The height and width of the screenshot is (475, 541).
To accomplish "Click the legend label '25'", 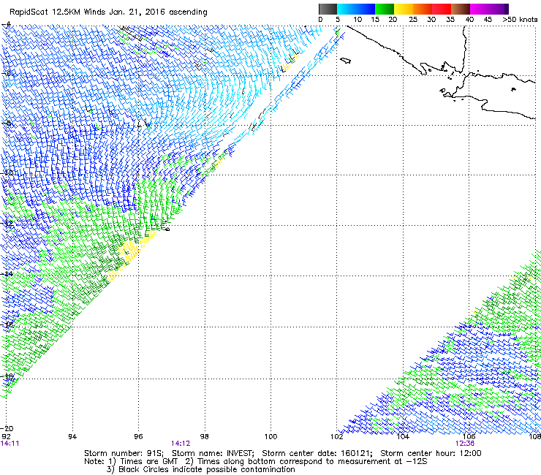I will pos(413,20).
